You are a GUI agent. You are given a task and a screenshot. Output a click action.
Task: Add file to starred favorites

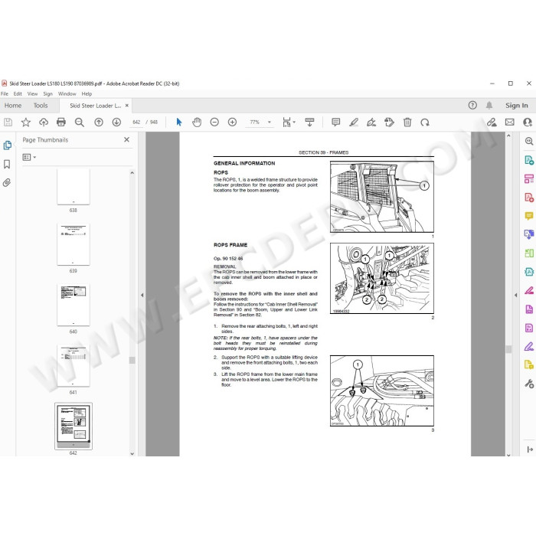click(x=26, y=122)
